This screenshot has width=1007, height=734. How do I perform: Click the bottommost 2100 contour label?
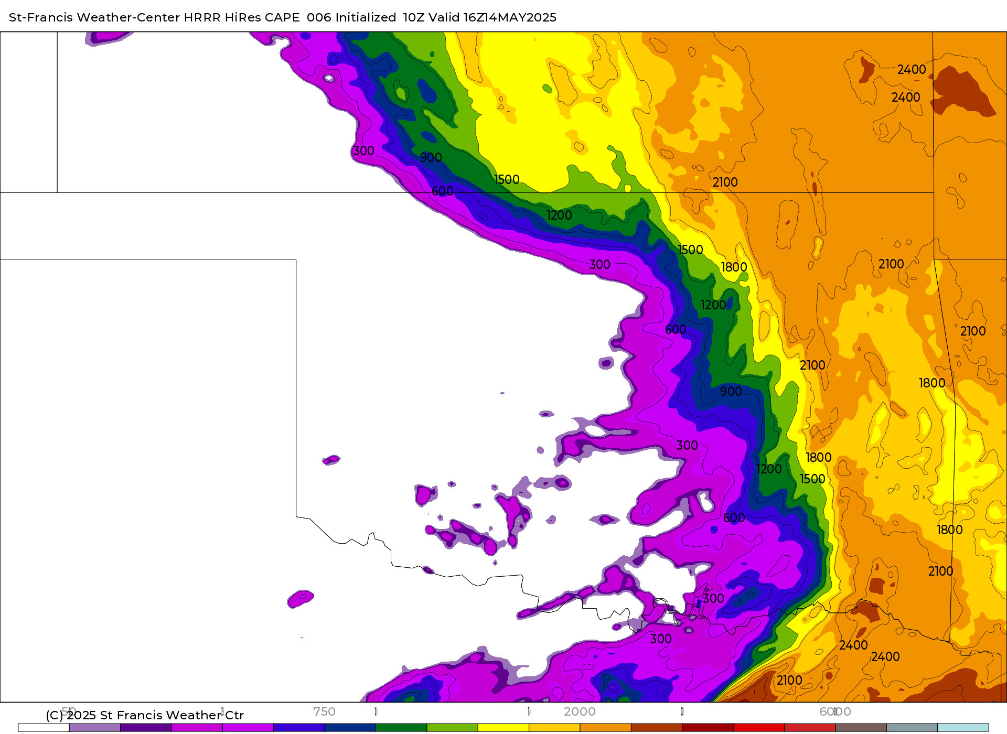pyautogui.click(x=789, y=681)
